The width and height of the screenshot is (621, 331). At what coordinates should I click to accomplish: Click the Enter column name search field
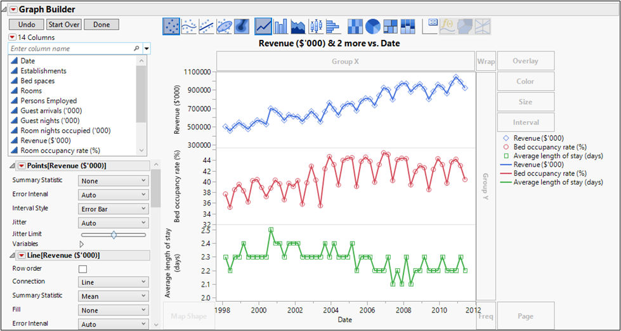[75, 48]
